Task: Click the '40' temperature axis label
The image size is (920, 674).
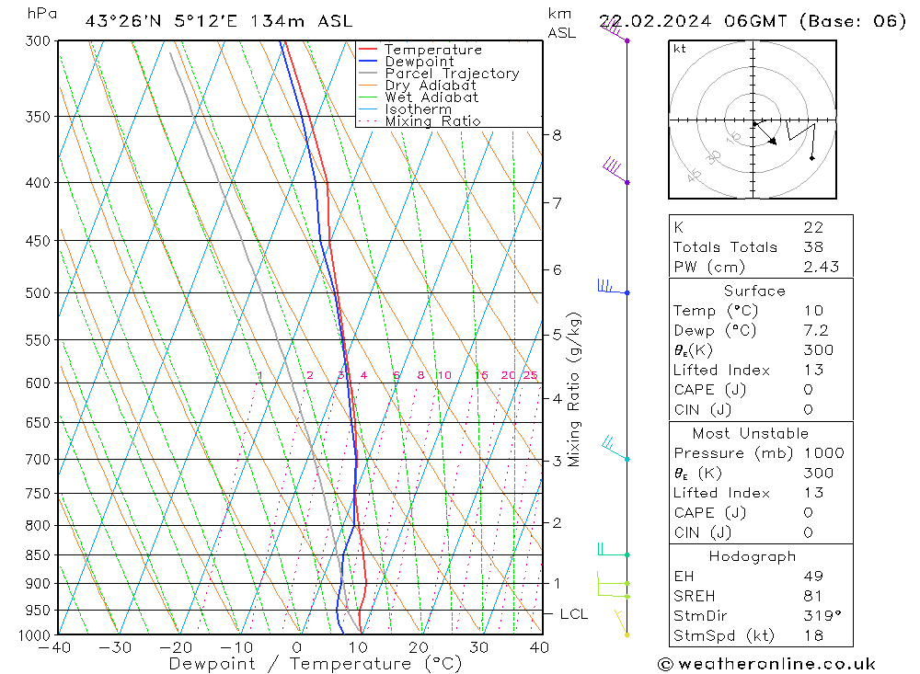Action: coord(539,647)
